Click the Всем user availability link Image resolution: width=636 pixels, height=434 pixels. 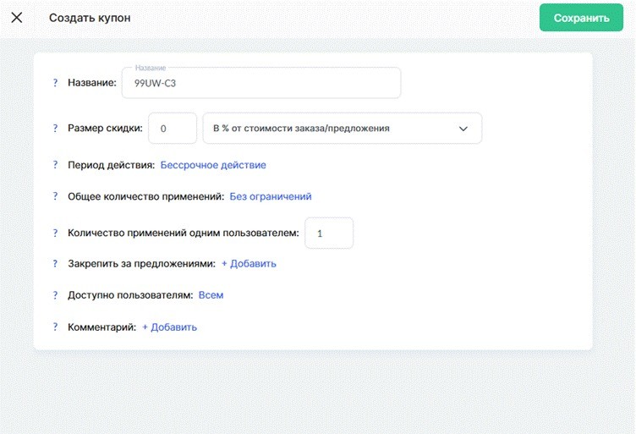[x=211, y=295]
